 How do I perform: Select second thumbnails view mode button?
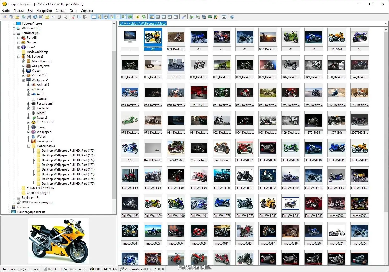pos(157,17)
